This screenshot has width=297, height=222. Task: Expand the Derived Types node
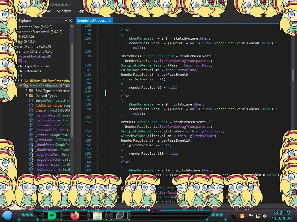(26, 95)
